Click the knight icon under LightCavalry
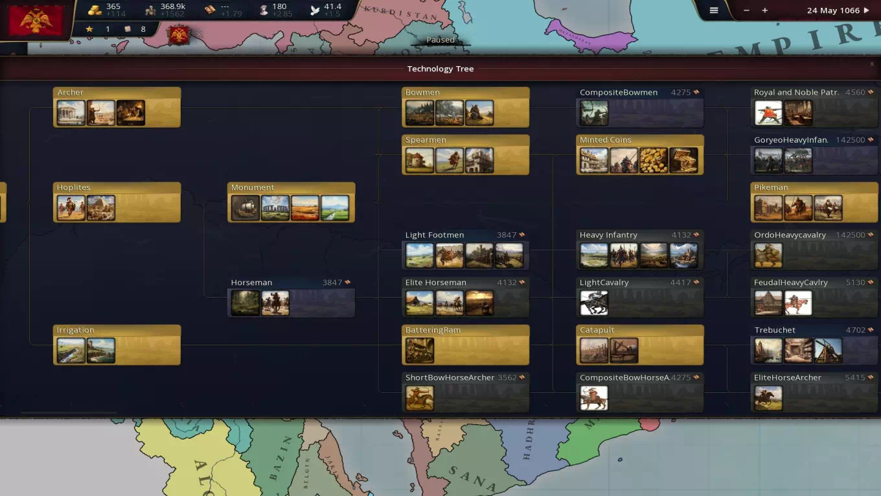This screenshot has width=881, height=496. point(594,303)
